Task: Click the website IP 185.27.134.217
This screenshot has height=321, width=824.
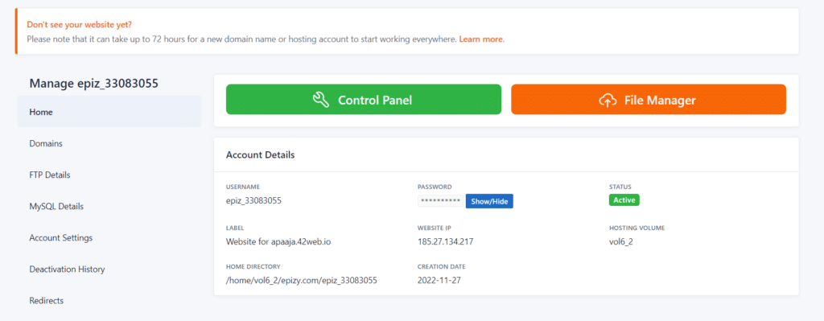Action: pos(446,241)
